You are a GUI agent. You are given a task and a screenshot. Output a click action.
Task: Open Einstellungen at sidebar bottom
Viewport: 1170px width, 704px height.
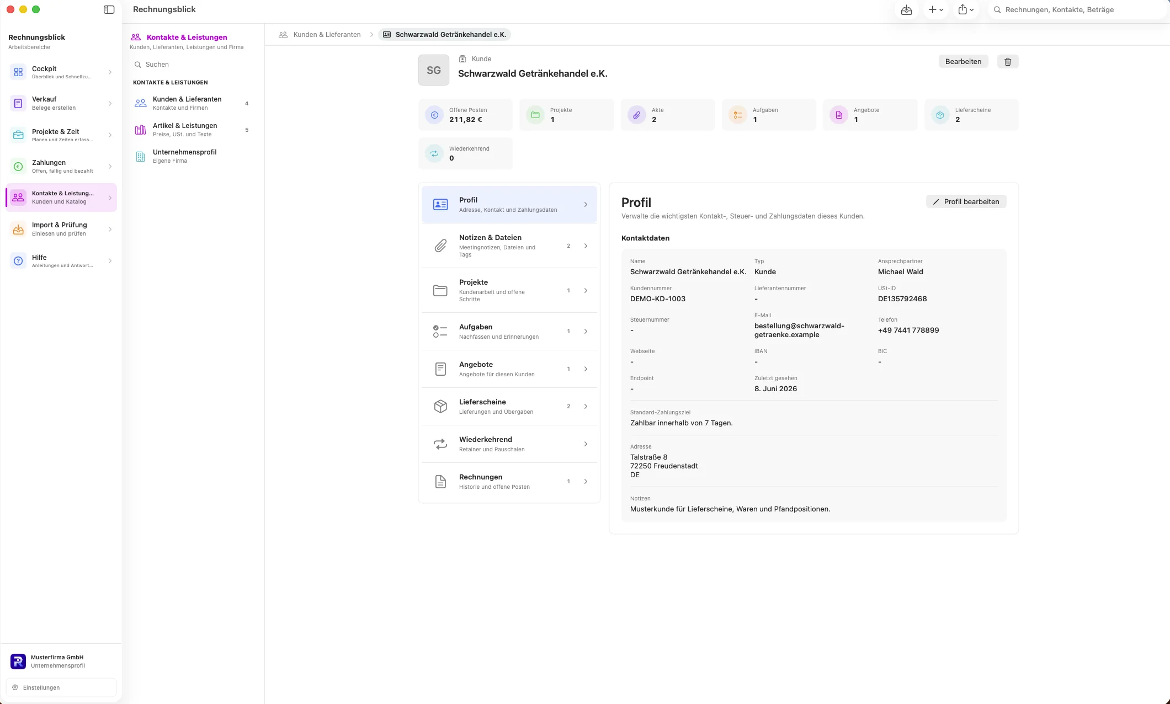[61, 687]
